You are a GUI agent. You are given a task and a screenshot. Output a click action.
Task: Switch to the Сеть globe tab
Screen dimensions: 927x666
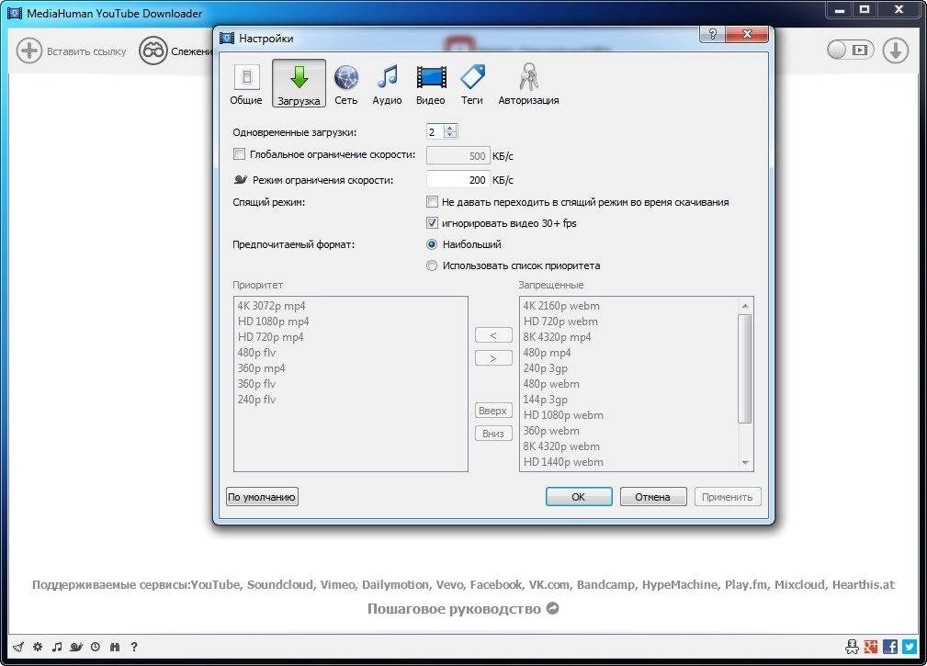pos(345,85)
